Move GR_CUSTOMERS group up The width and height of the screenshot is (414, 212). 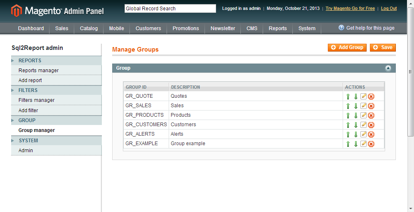tap(348, 125)
